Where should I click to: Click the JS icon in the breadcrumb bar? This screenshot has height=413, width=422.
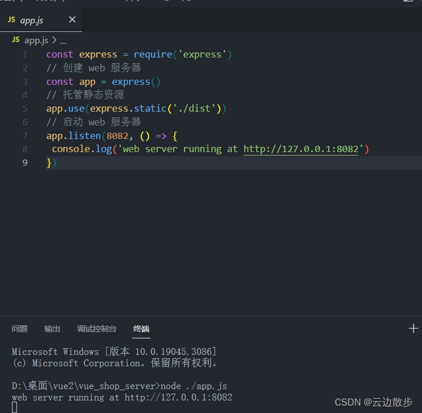coord(15,40)
